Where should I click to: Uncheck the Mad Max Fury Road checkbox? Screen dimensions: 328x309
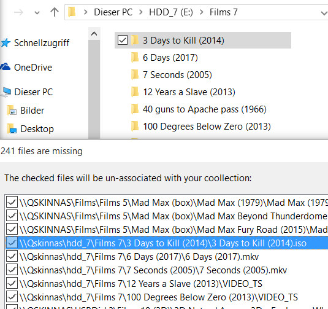[x=12, y=229]
